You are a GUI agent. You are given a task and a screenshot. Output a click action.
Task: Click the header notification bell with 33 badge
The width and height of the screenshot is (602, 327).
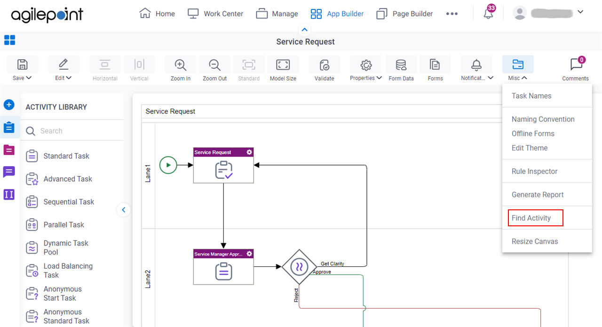pyautogui.click(x=489, y=13)
